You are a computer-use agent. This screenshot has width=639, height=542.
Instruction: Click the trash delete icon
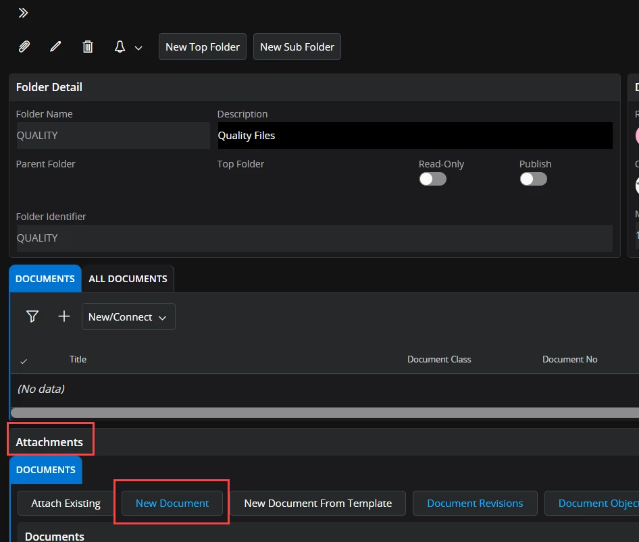(88, 47)
